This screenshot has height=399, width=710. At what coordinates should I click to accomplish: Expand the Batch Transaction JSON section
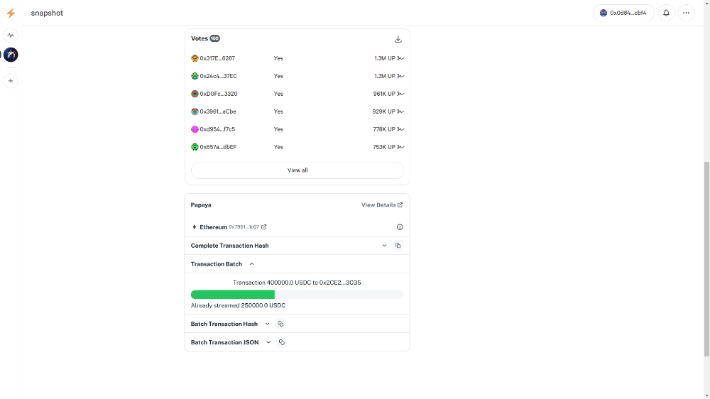pyautogui.click(x=268, y=342)
